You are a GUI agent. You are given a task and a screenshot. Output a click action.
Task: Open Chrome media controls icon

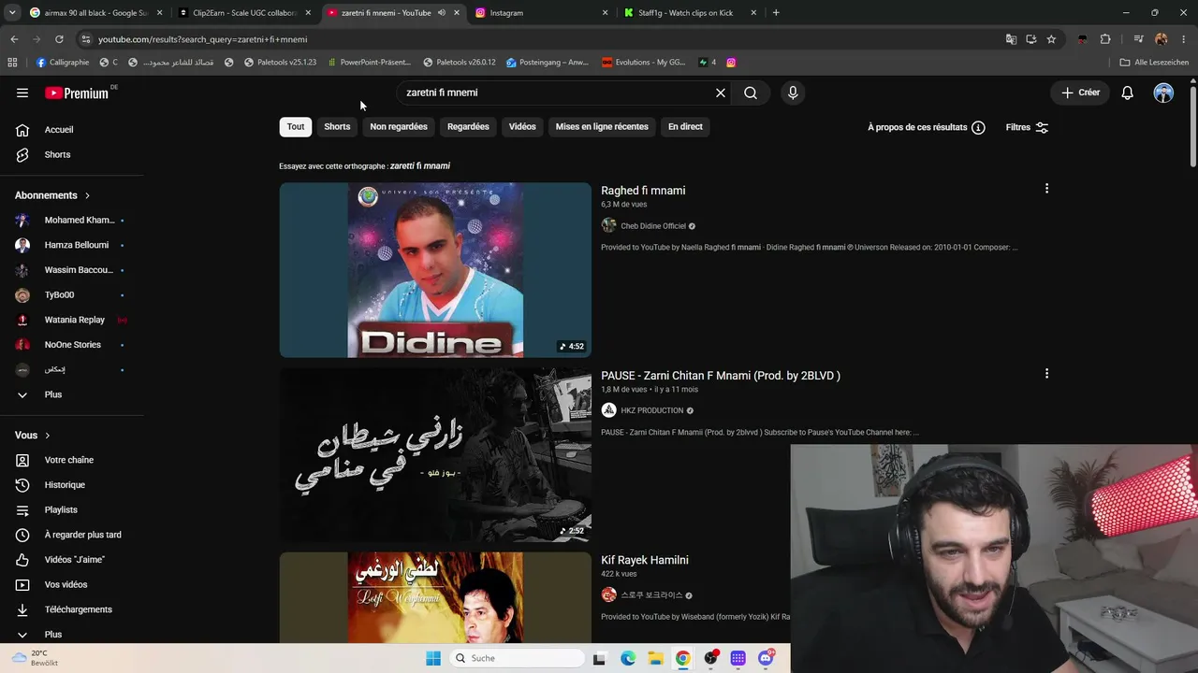(x=1138, y=39)
